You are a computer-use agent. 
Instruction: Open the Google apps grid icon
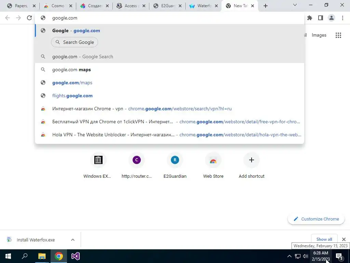click(x=338, y=35)
